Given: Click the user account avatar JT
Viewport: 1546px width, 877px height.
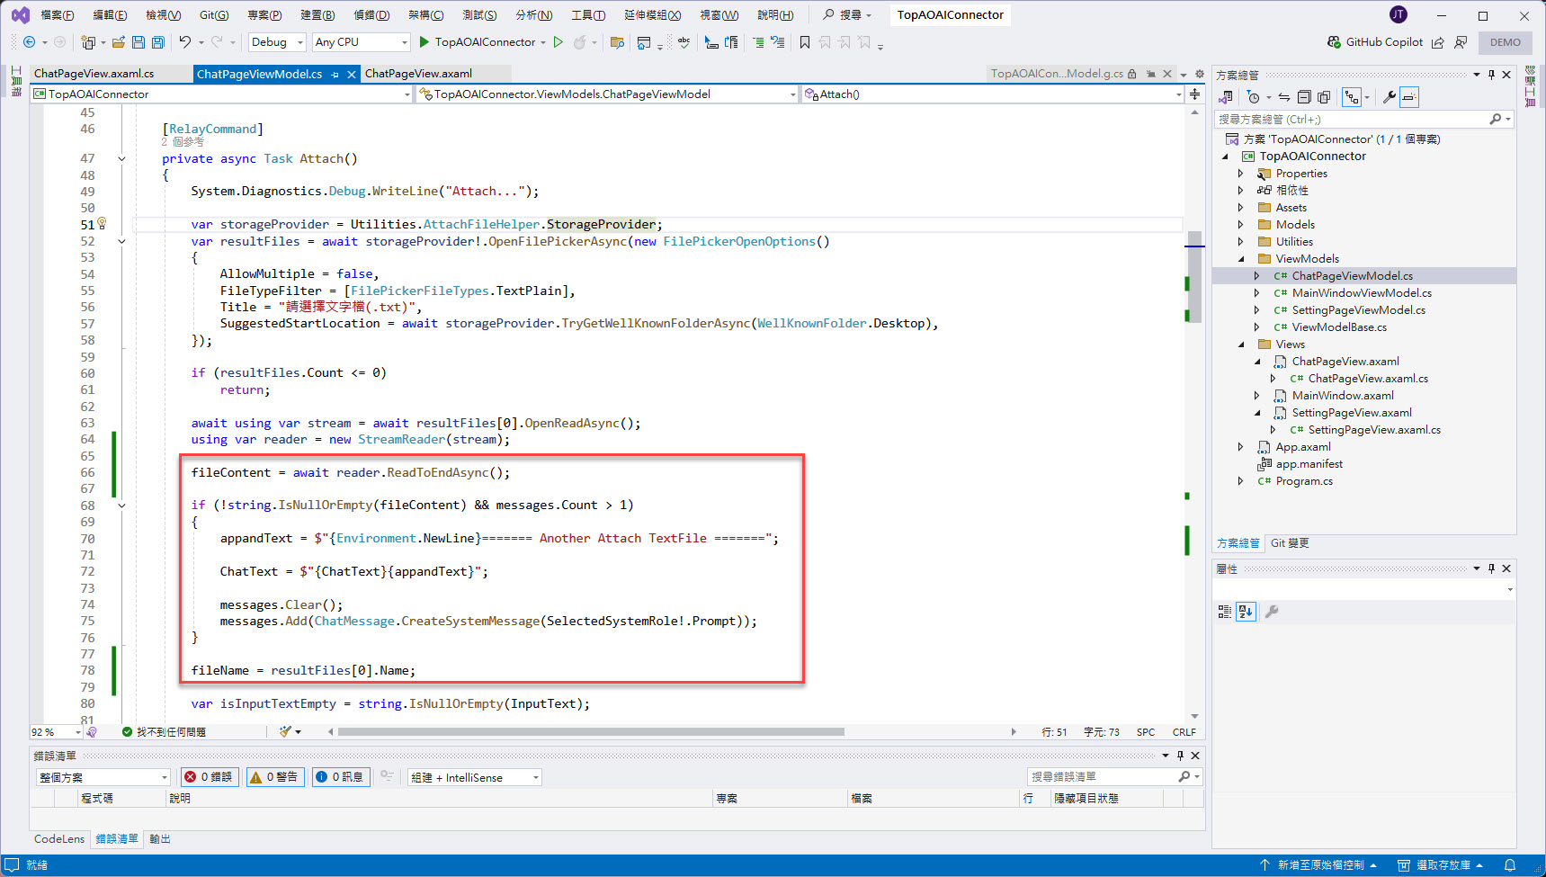Looking at the screenshot, I should [1398, 14].
